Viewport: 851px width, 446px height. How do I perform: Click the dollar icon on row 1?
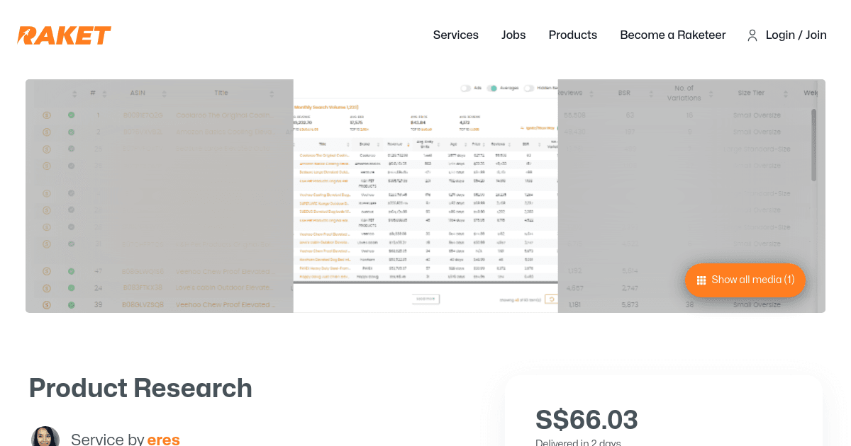point(46,114)
